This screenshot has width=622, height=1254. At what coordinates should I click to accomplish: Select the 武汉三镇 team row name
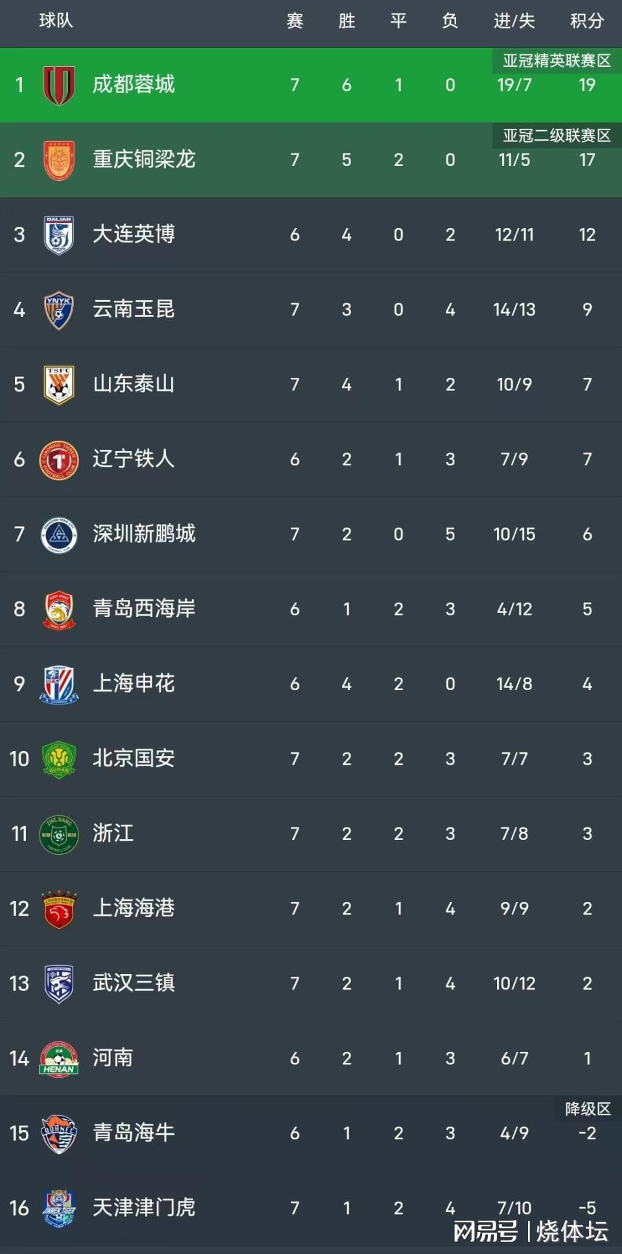tap(133, 983)
